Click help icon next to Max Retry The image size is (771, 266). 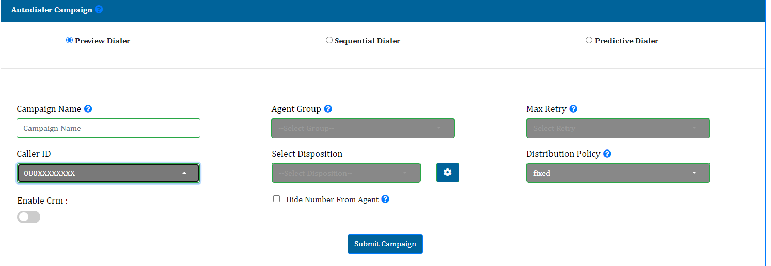coord(573,109)
